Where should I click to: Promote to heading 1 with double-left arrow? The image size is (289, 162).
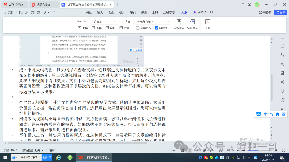click(x=79, y=22)
